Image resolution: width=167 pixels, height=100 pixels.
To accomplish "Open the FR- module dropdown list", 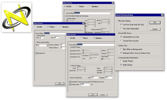I will click(x=47, y=45).
